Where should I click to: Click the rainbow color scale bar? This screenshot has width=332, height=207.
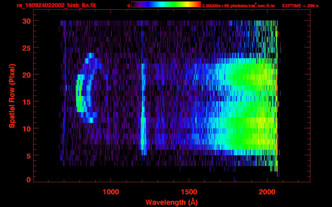tap(166, 4)
